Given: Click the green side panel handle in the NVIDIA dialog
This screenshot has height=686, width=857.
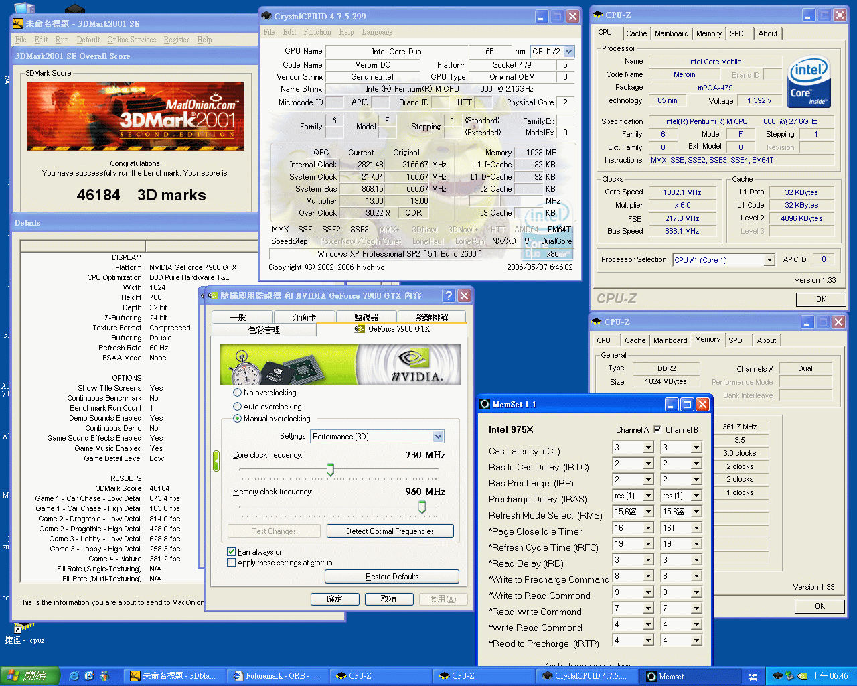Looking at the screenshot, I should (x=216, y=461).
